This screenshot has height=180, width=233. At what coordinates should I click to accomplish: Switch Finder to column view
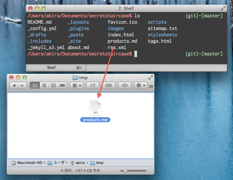(x=53, y=85)
